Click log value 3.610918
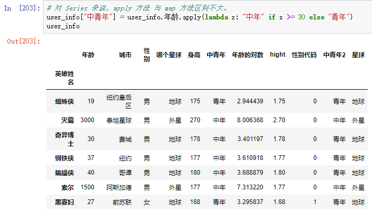Viewport: 372px width, 214px height. point(250,158)
